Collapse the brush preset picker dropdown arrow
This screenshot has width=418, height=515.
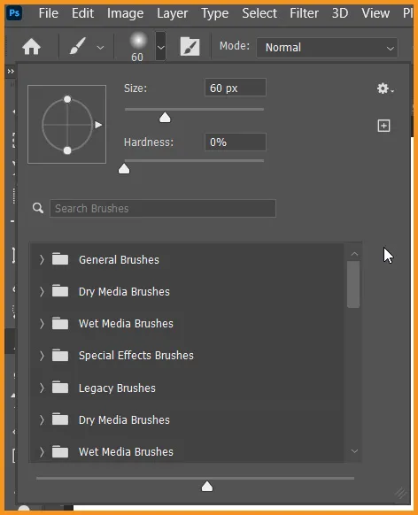(x=160, y=47)
